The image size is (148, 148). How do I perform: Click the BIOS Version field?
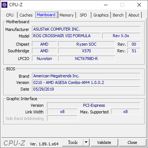(86, 82)
